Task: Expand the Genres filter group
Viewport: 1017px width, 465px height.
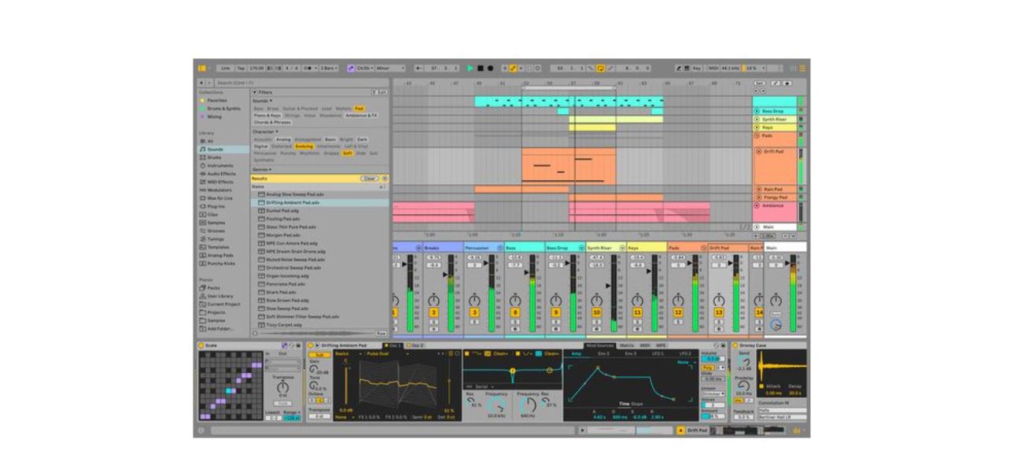Action: pyautogui.click(x=260, y=169)
